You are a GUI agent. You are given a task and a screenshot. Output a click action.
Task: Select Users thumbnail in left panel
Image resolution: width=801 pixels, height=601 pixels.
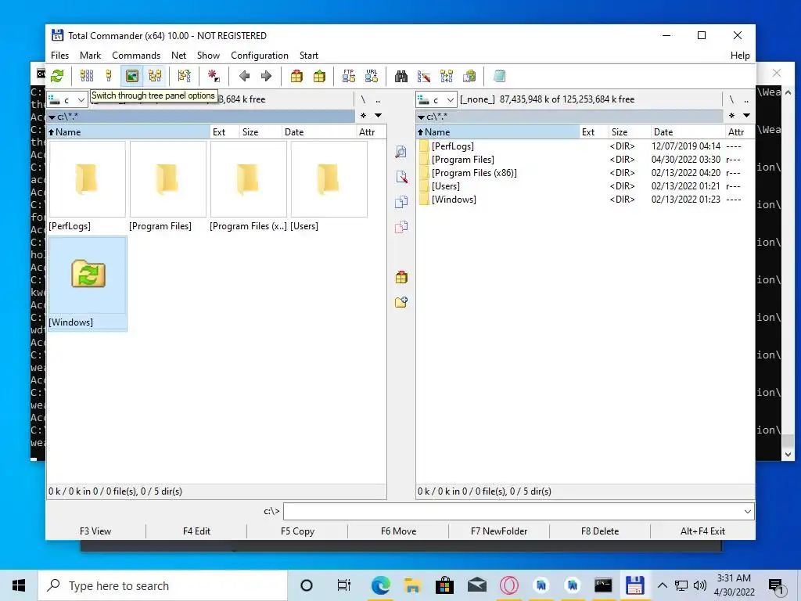tap(329, 186)
